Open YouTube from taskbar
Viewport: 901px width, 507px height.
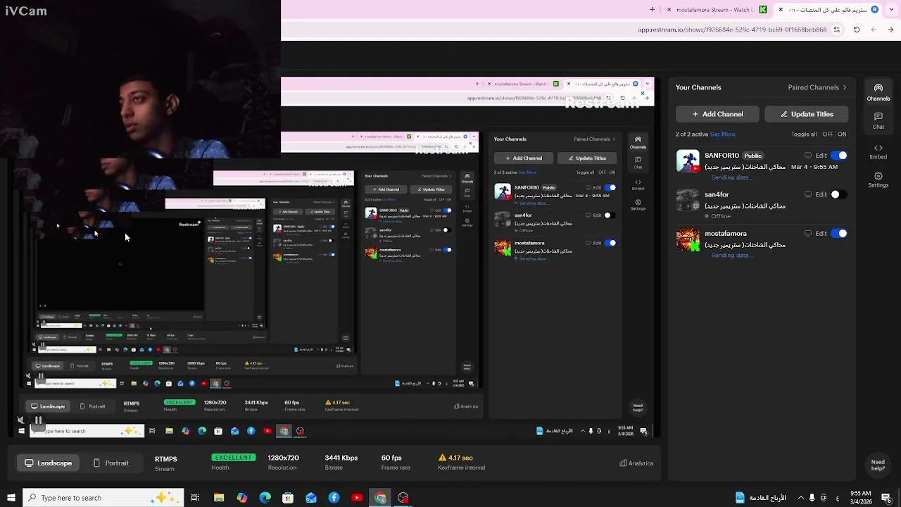tap(357, 498)
